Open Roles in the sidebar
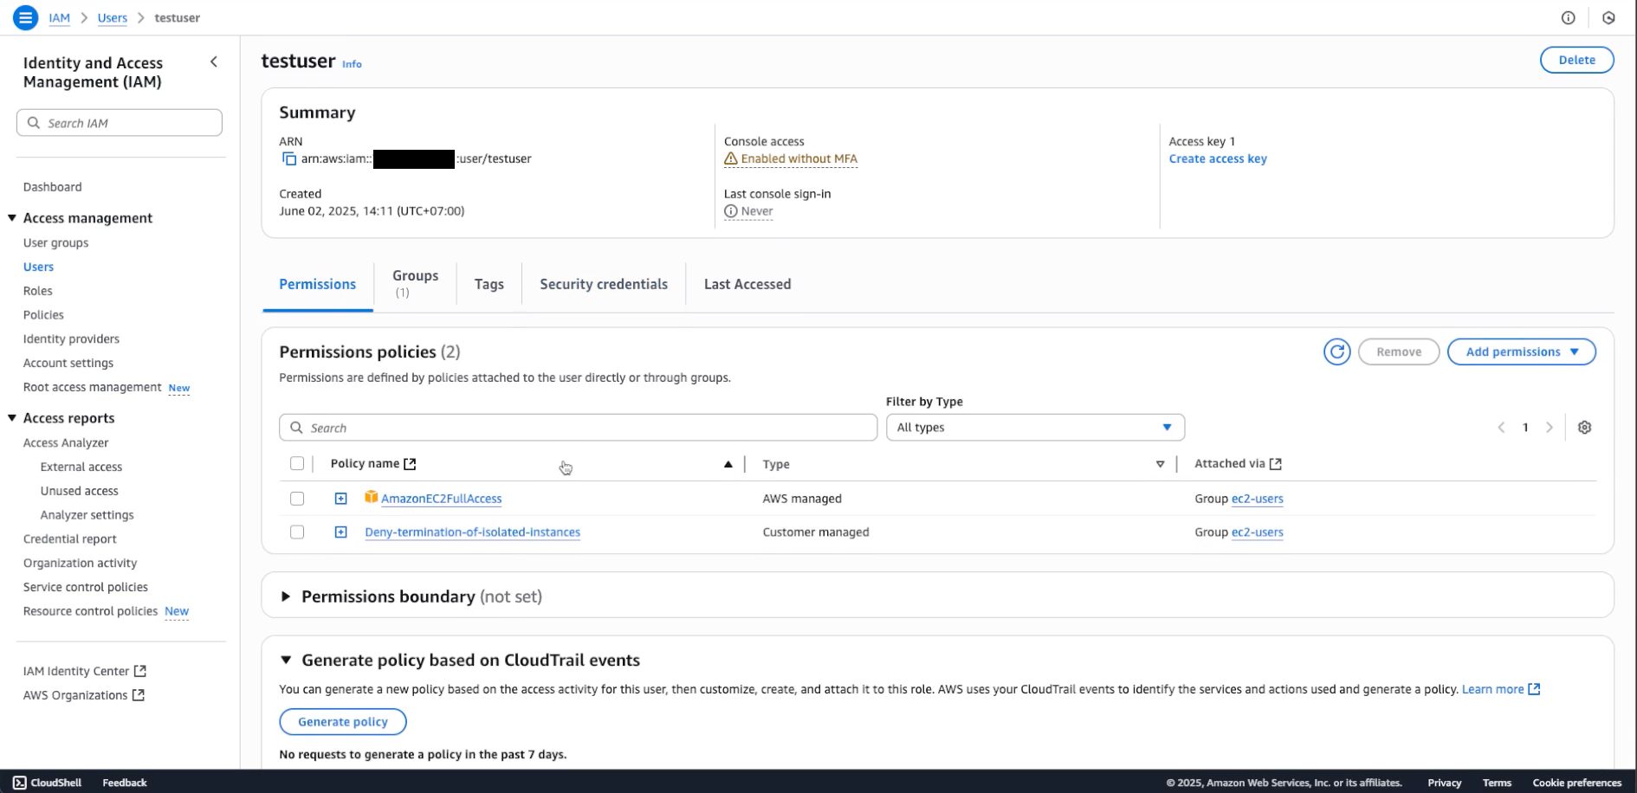The width and height of the screenshot is (1637, 793). click(38, 291)
